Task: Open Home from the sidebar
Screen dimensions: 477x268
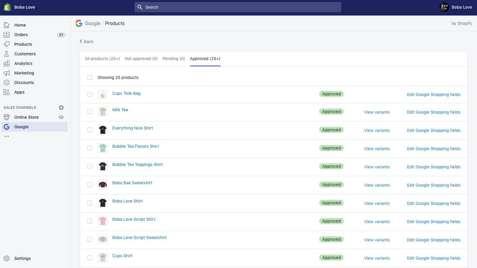Action: coord(20,25)
